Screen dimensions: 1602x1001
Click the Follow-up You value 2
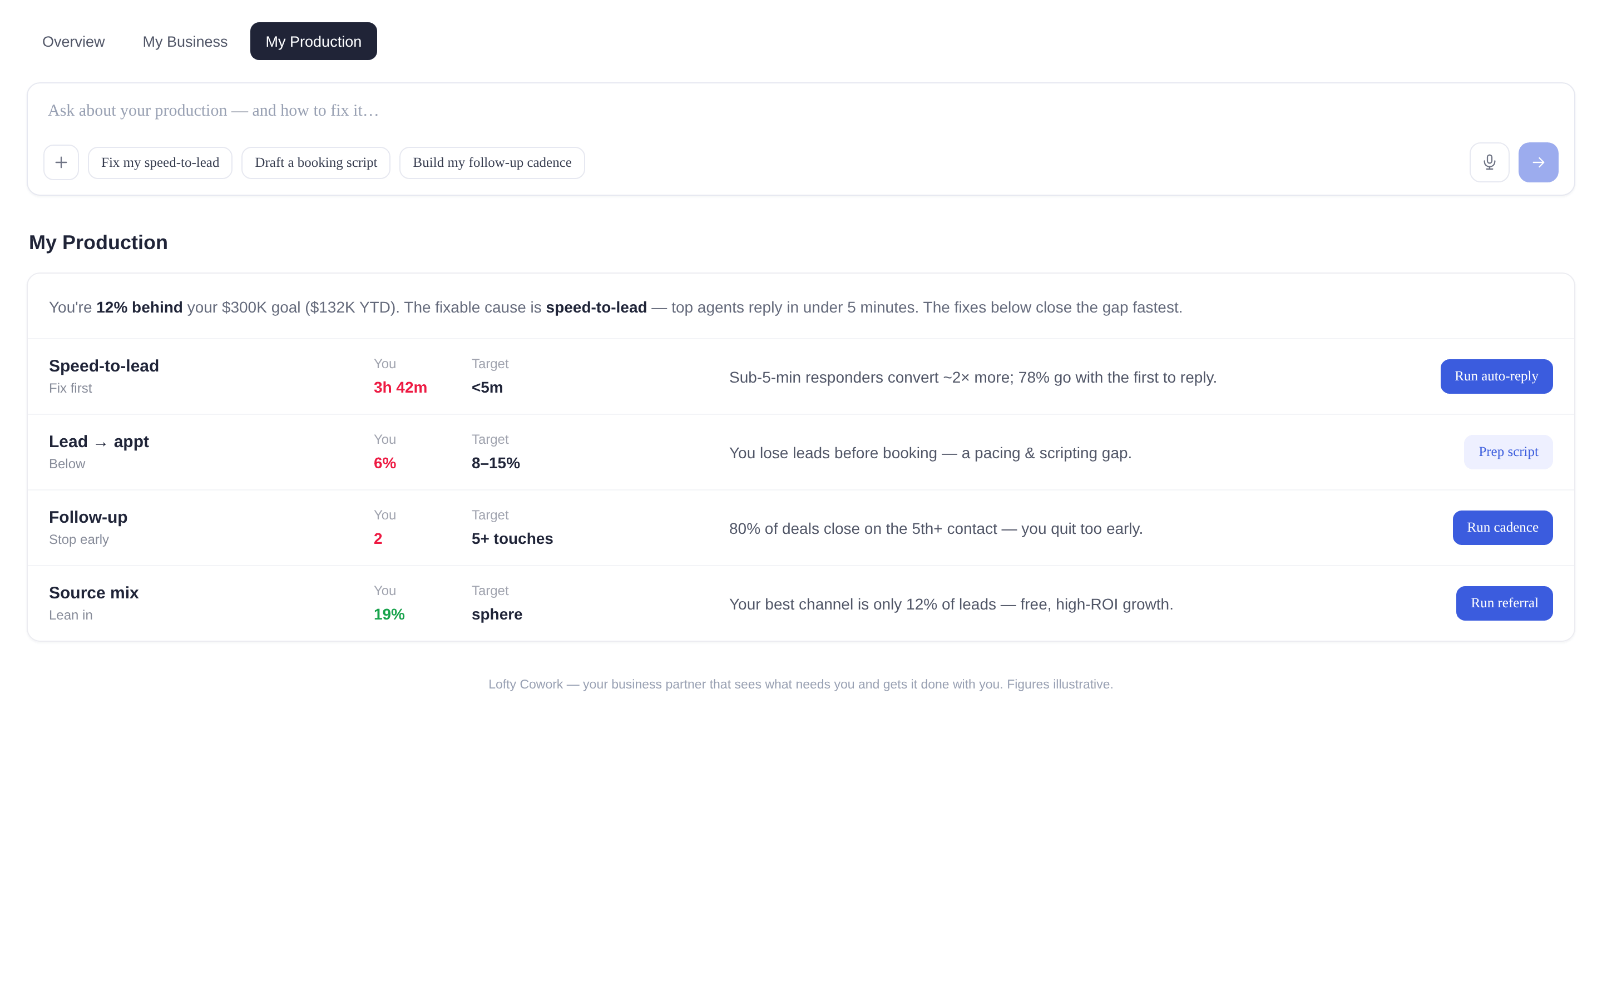click(x=378, y=538)
